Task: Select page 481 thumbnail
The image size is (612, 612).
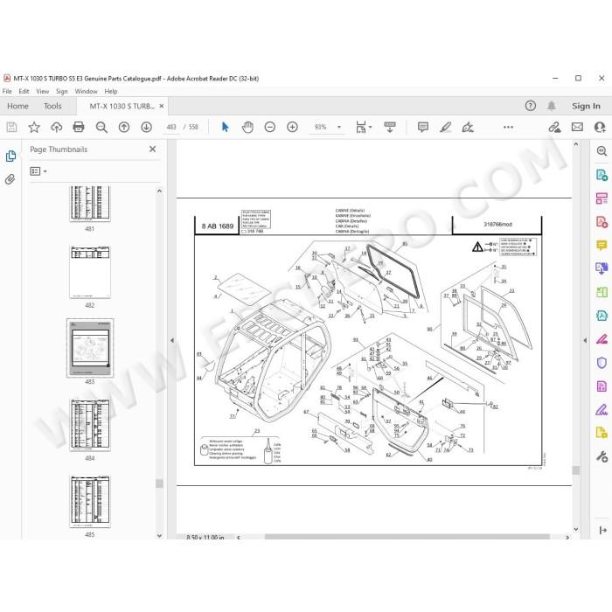Action: [90, 204]
